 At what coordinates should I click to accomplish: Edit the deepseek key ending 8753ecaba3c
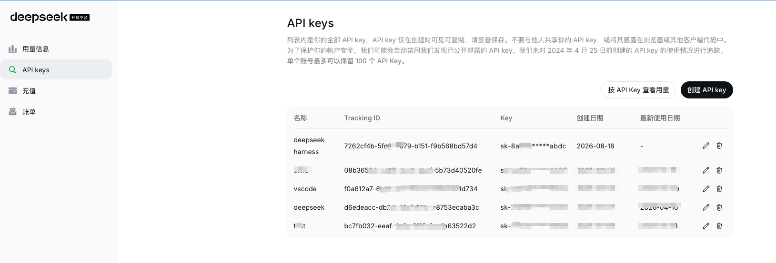tap(706, 207)
